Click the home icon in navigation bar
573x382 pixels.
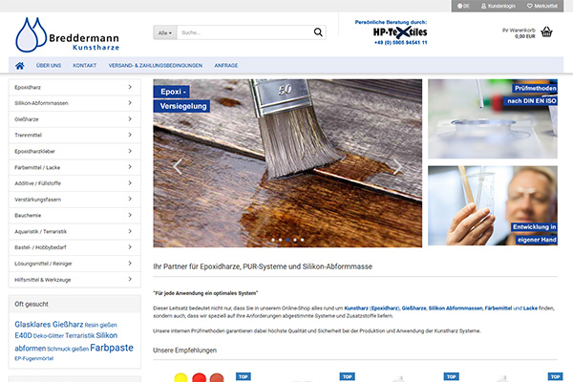[19, 65]
